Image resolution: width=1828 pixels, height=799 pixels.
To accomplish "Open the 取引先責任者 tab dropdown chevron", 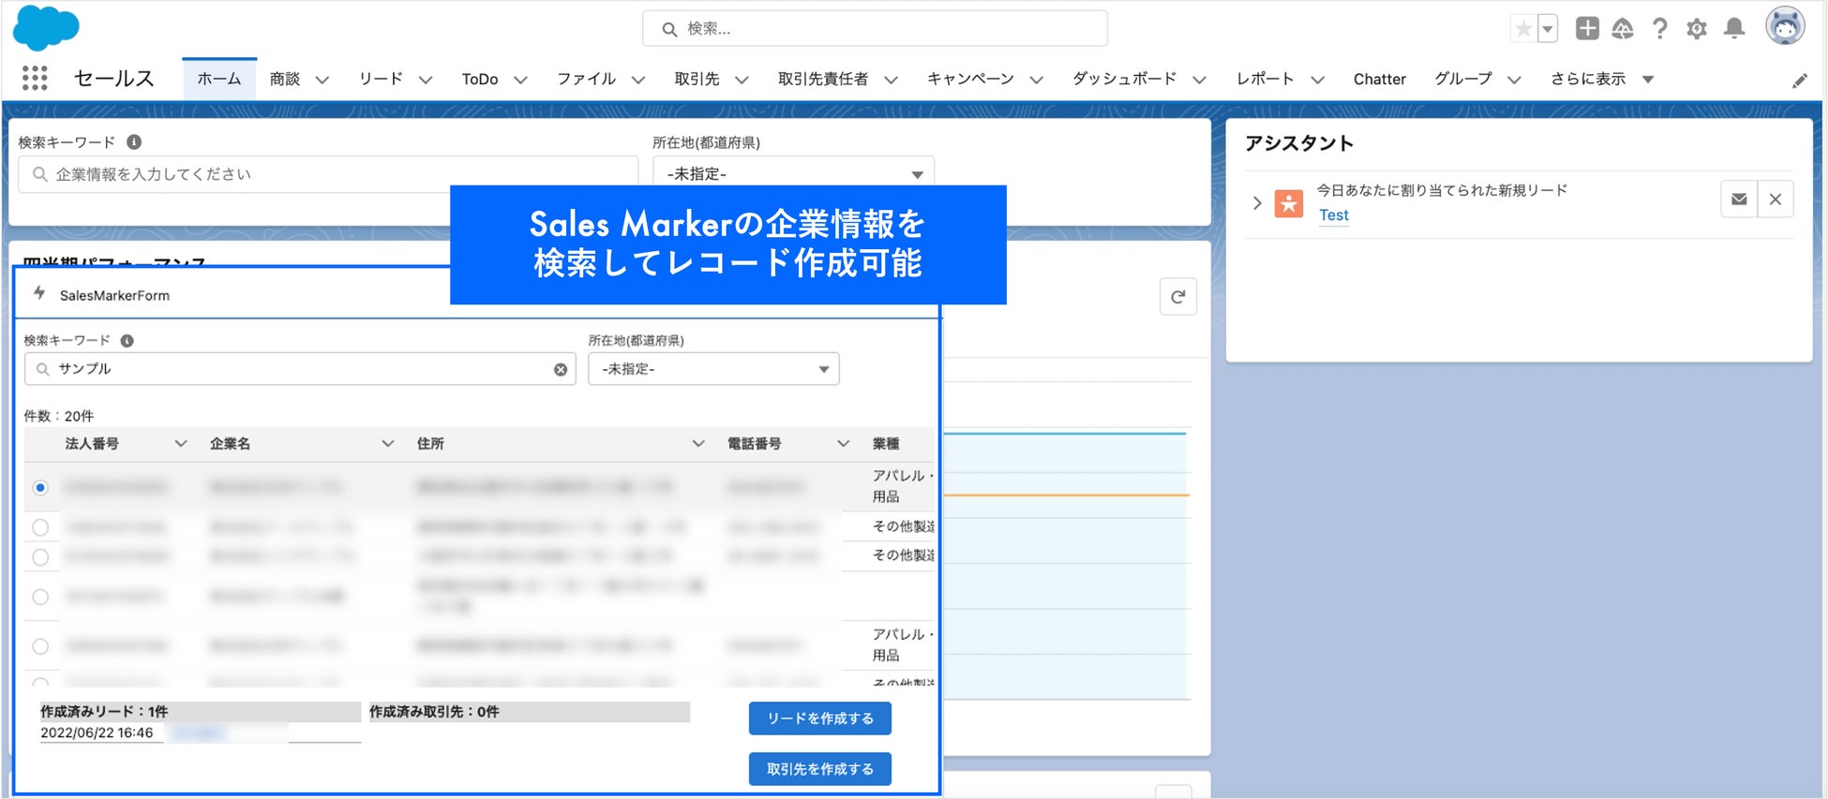I will [892, 81].
